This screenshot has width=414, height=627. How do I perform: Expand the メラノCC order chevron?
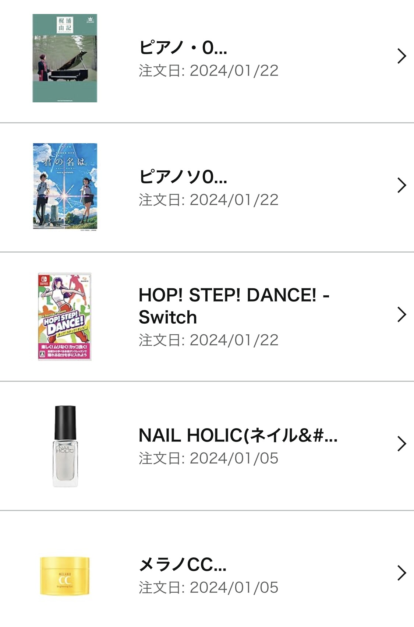[x=401, y=573]
